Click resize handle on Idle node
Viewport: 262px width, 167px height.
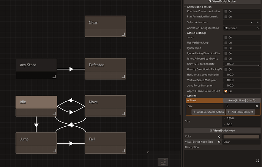[54, 114]
